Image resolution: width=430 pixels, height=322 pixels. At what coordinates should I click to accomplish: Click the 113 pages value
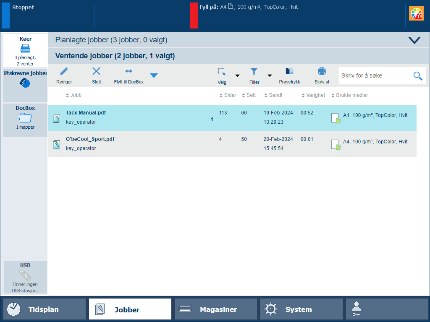pos(223,113)
